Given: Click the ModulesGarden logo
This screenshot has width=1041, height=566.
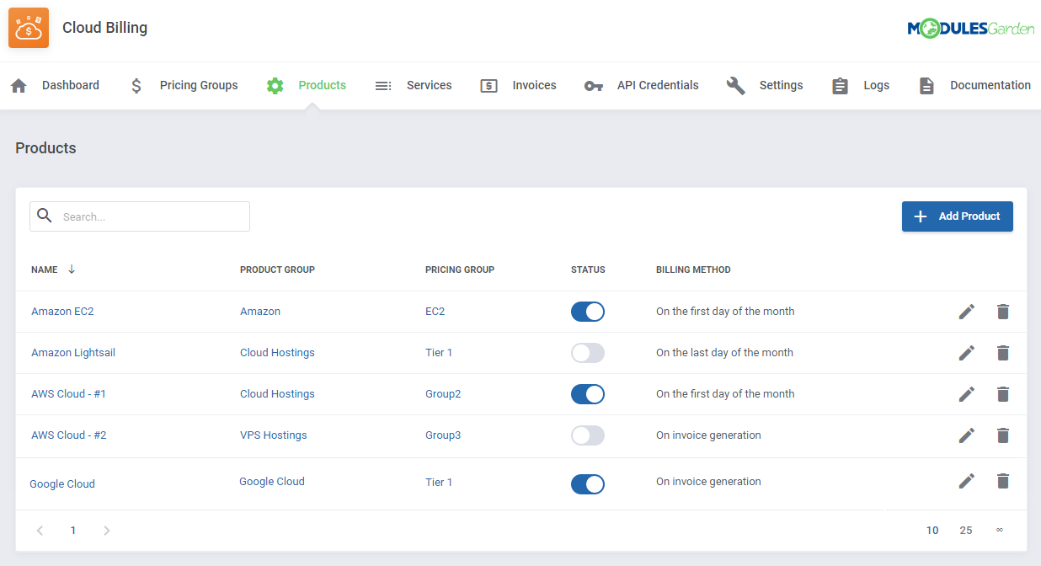Looking at the screenshot, I should [970, 29].
